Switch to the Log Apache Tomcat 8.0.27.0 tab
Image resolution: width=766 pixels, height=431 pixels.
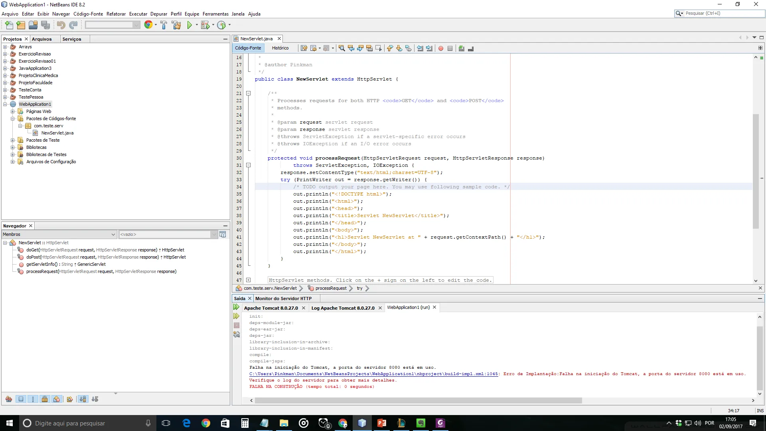[343, 308]
